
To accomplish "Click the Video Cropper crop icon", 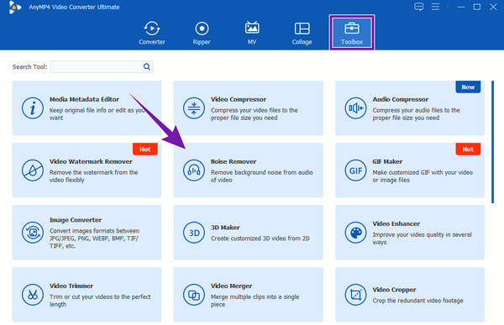I will tap(355, 295).
